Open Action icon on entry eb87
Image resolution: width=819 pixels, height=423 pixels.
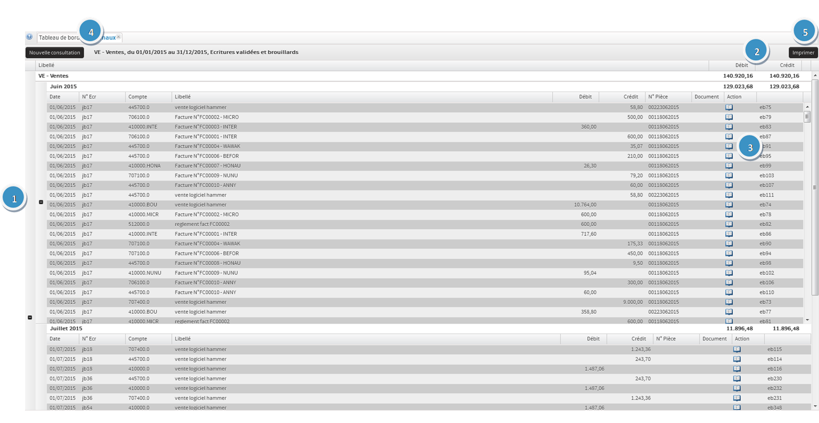(729, 136)
